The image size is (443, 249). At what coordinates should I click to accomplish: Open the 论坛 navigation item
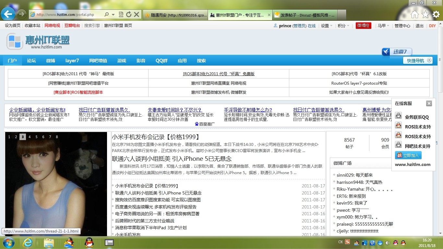(31, 61)
